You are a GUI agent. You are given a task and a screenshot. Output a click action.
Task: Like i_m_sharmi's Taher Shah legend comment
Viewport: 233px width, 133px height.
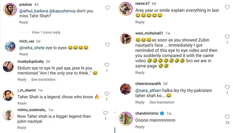click(106, 94)
